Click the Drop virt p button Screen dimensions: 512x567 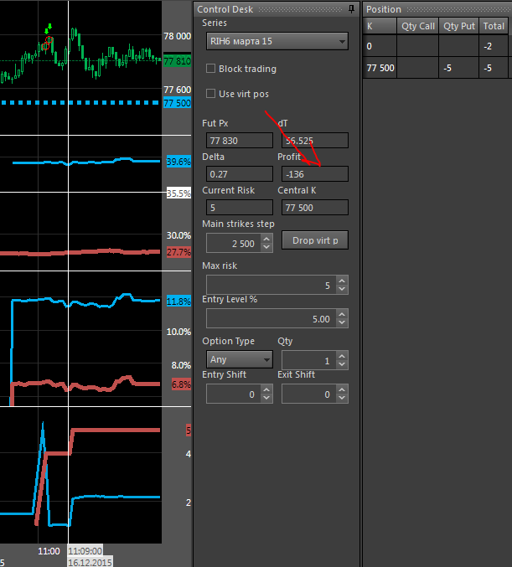point(315,240)
